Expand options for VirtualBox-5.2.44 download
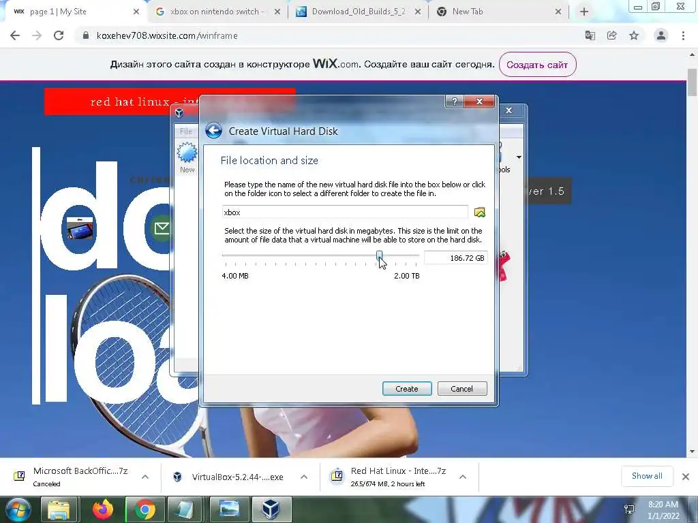 tap(304, 477)
